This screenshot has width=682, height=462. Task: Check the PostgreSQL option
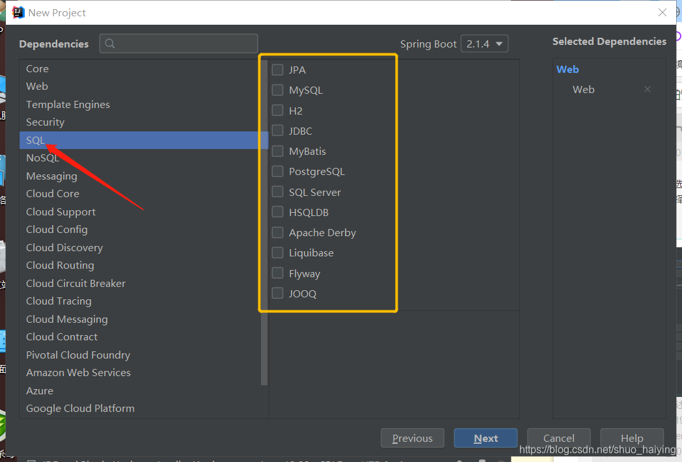click(x=277, y=171)
